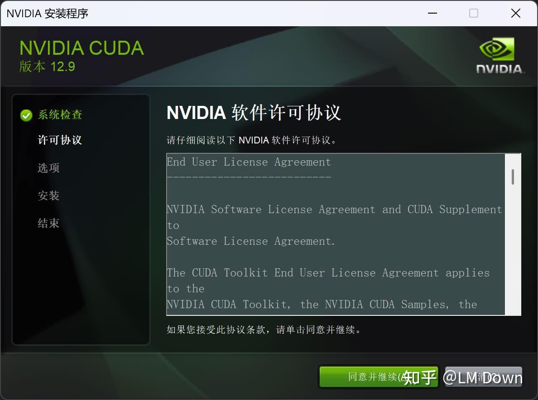Viewport: 538px width, 400px height.
Task: Select the 系统检查 step in the sidebar
Action: click(x=60, y=115)
